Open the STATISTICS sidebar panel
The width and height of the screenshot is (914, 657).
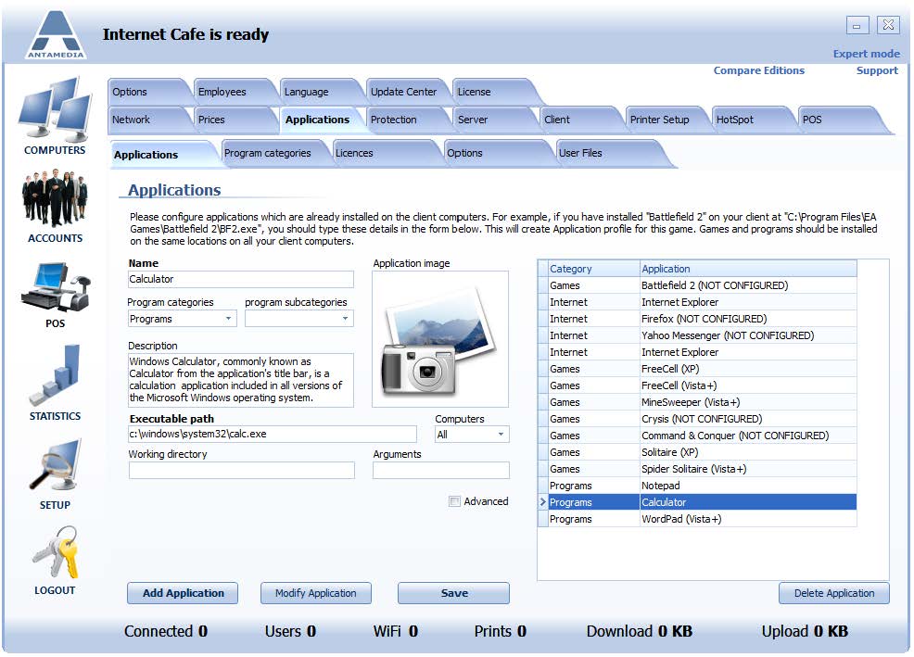[x=55, y=380]
